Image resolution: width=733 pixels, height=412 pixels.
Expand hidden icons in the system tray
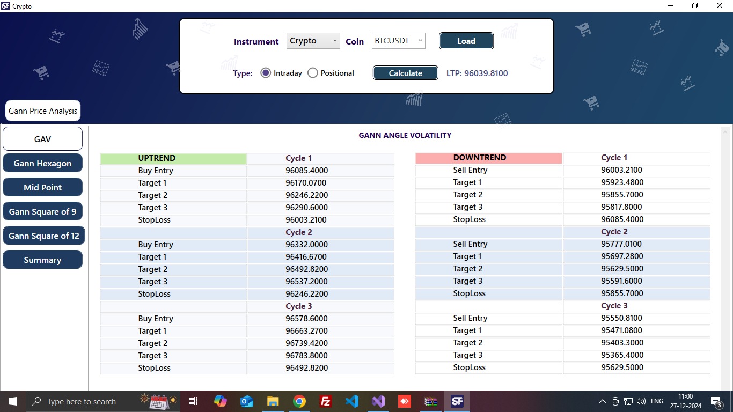(602, 401)
